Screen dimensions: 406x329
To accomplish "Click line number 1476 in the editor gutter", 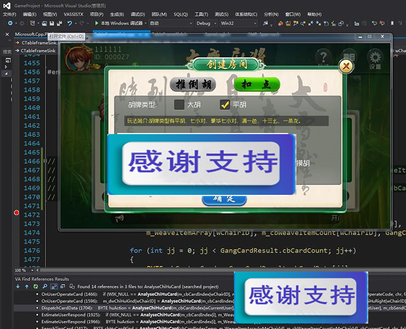I will [x=32, y=250].
